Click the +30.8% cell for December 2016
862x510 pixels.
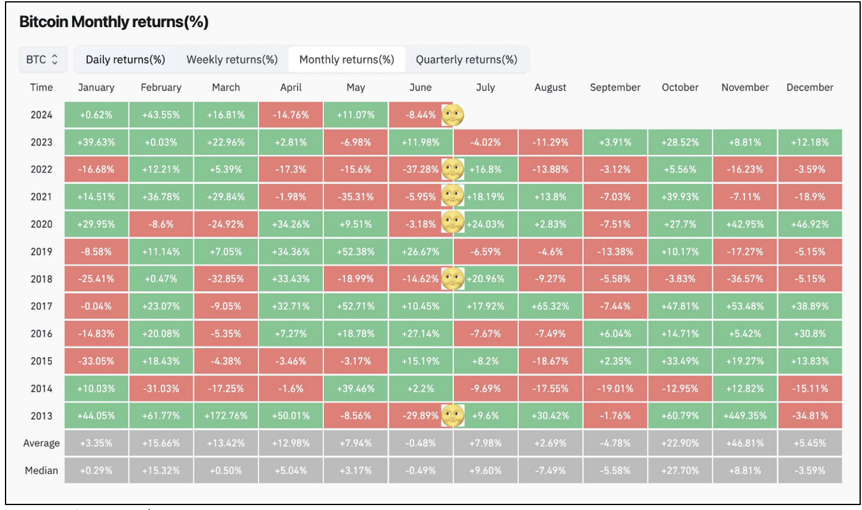(810, 334)
